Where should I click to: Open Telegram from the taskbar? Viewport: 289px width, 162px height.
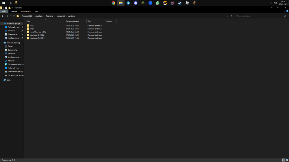click(x=128, y=3)
